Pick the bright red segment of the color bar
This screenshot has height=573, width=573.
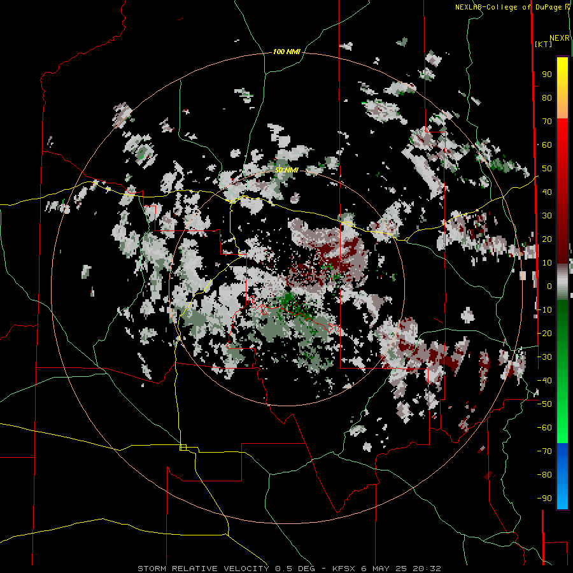click(x=562, y=135)
